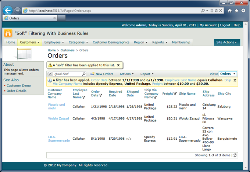Click the search magnifier in address bar

203,11
